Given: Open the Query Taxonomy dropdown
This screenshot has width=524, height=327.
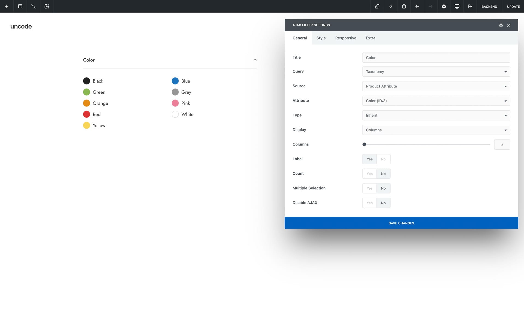Looking at the screenshot, I should (x=436, y=72).
